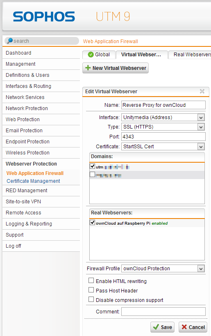211x336 pixels.
Task: Open Dashboard in sidebar
Action: 41,53
